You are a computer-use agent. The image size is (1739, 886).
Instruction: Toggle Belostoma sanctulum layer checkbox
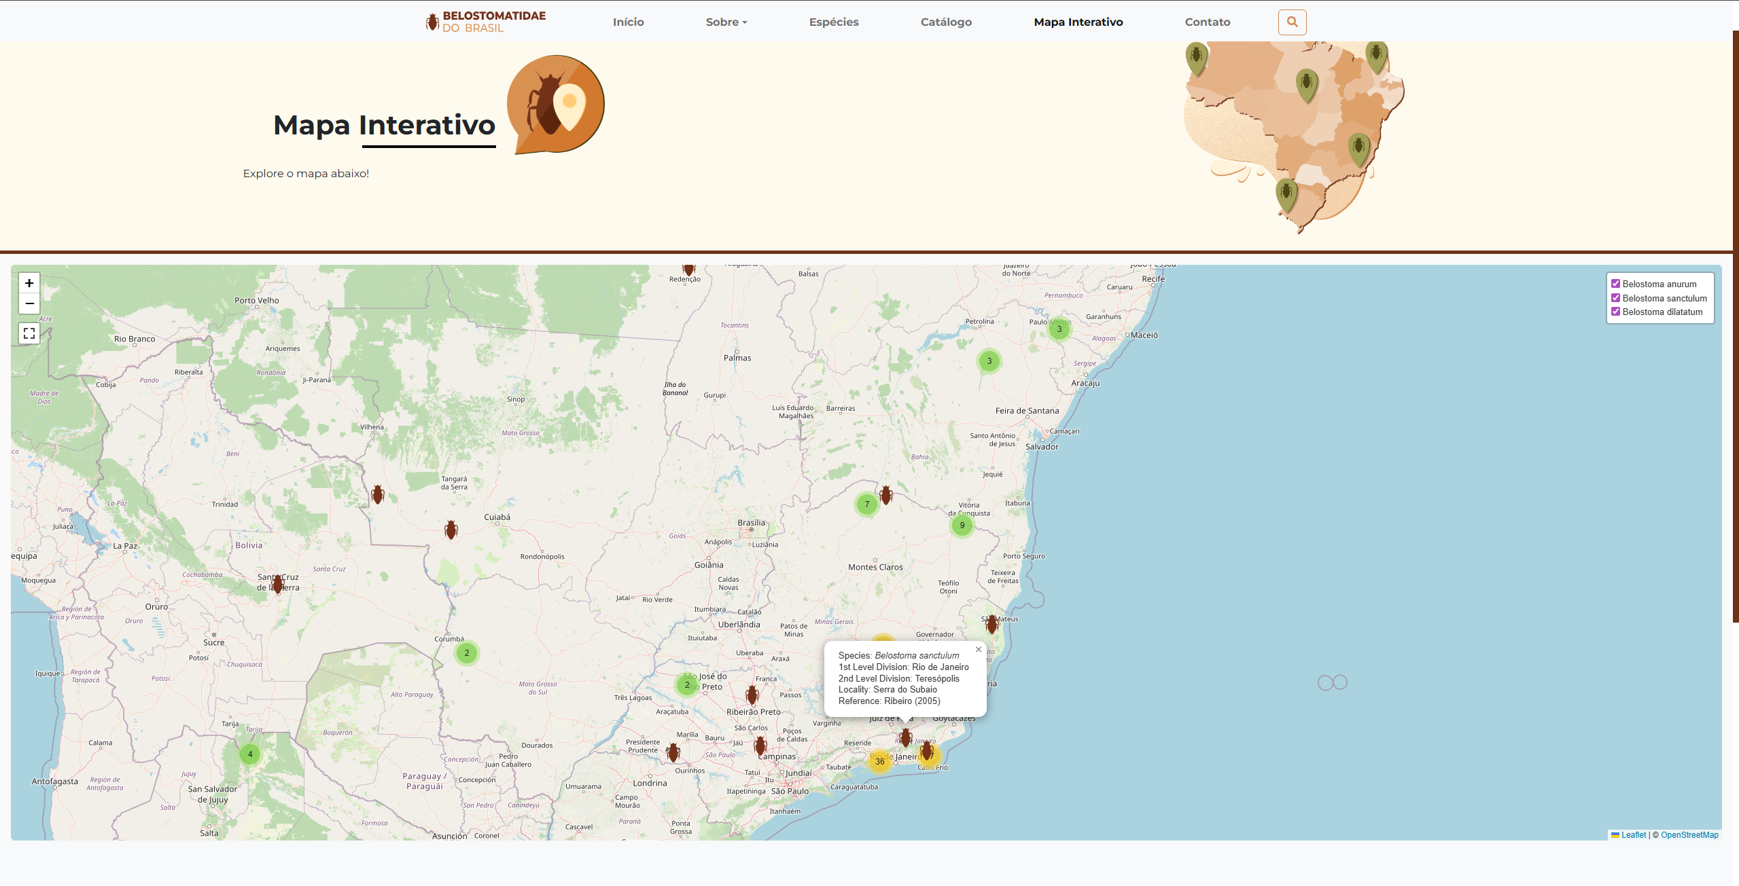[x=1616, y=298]
